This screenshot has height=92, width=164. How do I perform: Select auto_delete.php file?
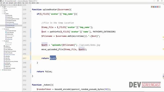8,49
